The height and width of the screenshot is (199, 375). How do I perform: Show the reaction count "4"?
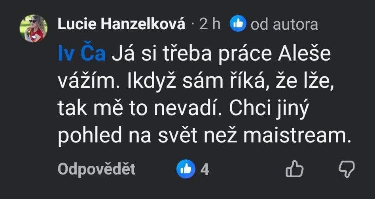pyautogui.click(x=205, y=169)
